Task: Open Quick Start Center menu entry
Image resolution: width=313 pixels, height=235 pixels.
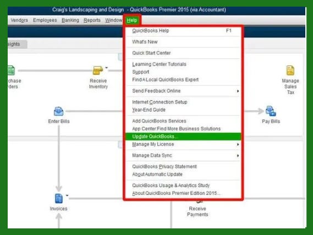Action: pos(183,53)
